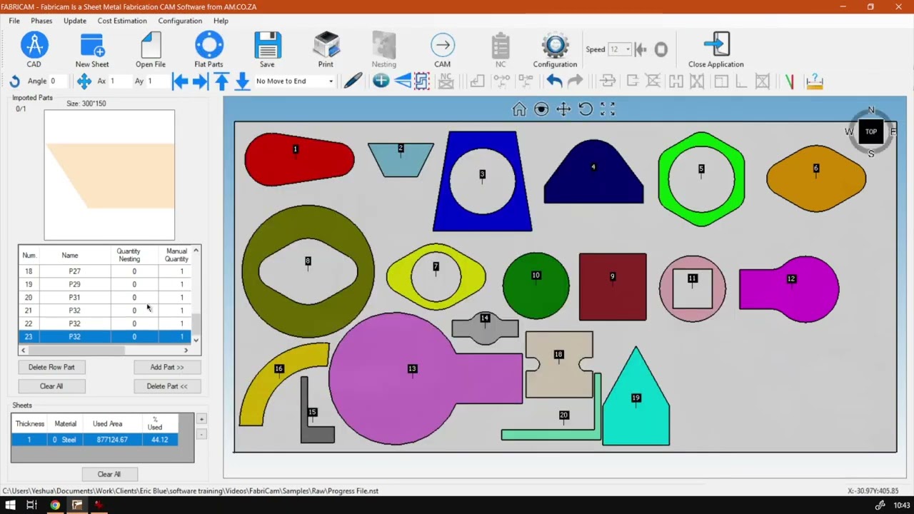Open the CAD module

pyautogui.click(x=34, y=49)
